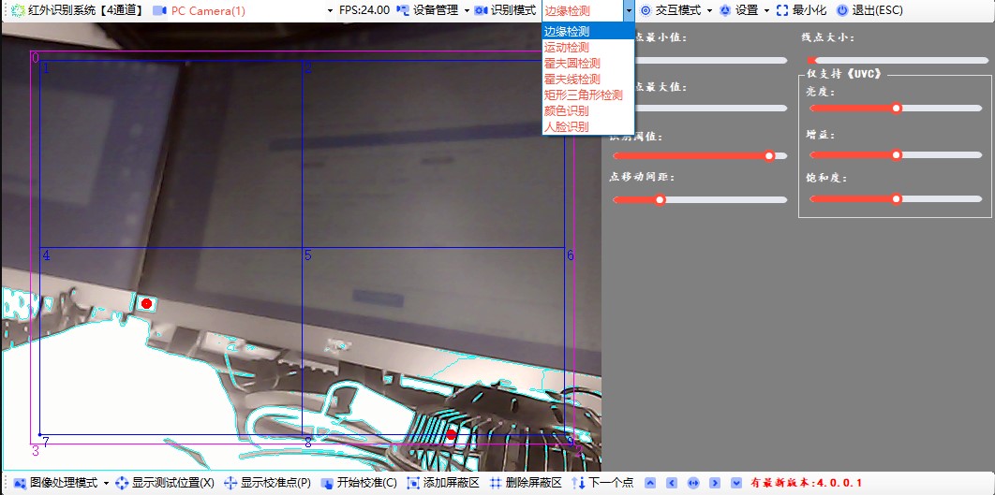Click the 删除屏蔽区 grid icon
The image size is (995, 495).
point(497,483)
